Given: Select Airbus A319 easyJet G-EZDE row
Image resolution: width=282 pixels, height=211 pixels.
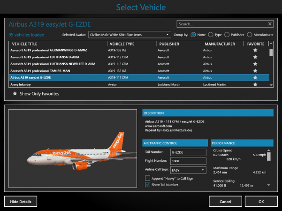Looking at the screenshot, I should (x=139, y=77).
